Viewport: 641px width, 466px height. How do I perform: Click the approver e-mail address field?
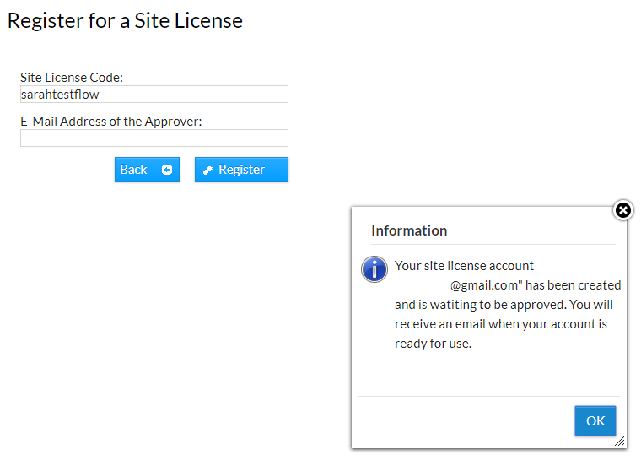click(x=154, y=138)
